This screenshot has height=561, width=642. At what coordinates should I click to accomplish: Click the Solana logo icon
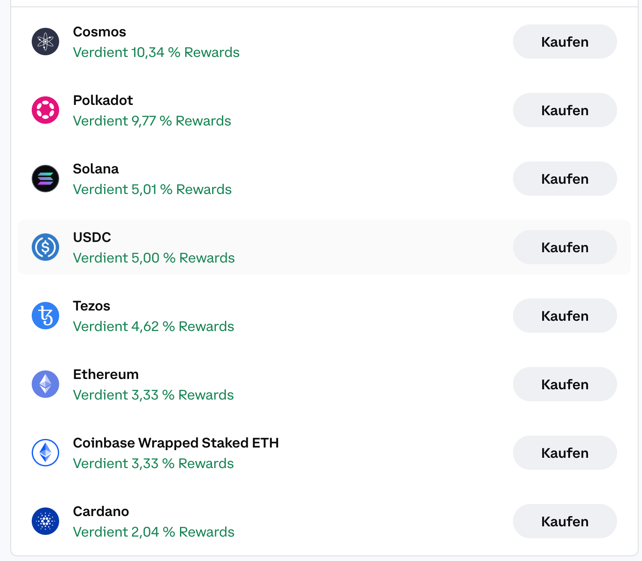tap(45, 179)
